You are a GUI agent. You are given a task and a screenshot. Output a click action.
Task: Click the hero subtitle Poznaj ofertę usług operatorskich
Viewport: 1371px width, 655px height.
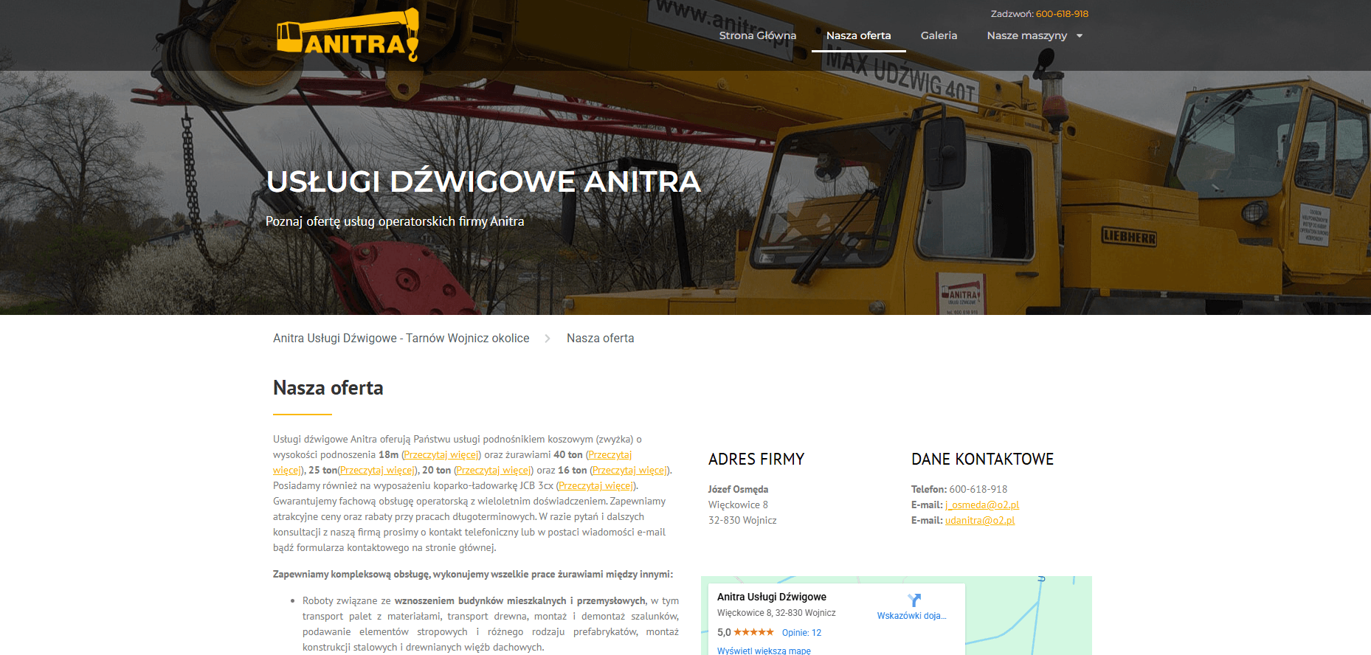coord(395,221)
